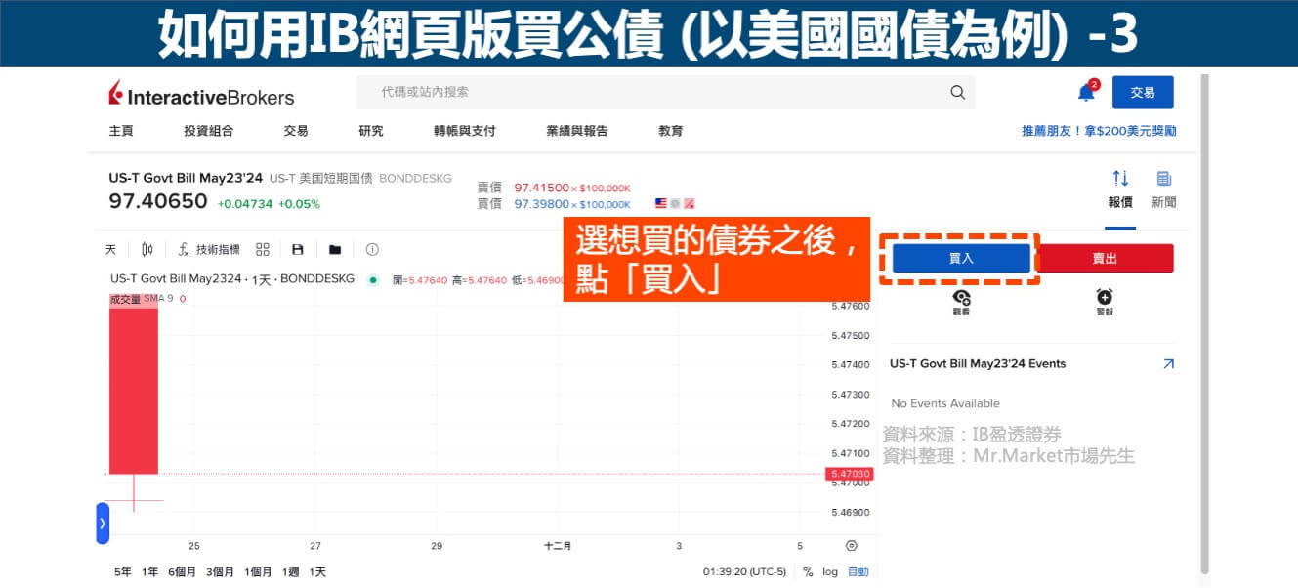Open the 業績與報告 menu
Viewport: 1298px width, 588px height.
click(577, 131)
